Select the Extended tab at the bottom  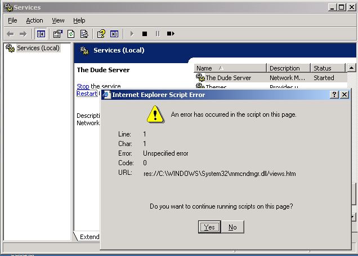click(x=88, y=237)
